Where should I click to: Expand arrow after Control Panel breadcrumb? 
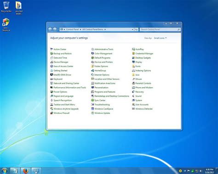point(80,29)
